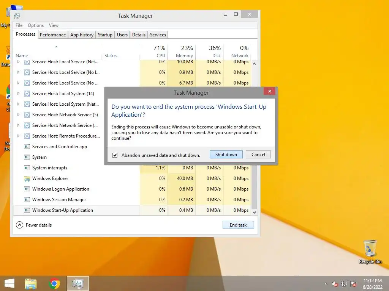This screenshot has height=291, width=389.
Task: Switch to the Services tab
Action: point(158,35)
